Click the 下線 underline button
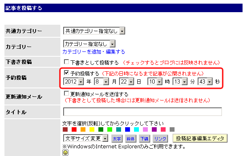 click(x=145, y=139)
